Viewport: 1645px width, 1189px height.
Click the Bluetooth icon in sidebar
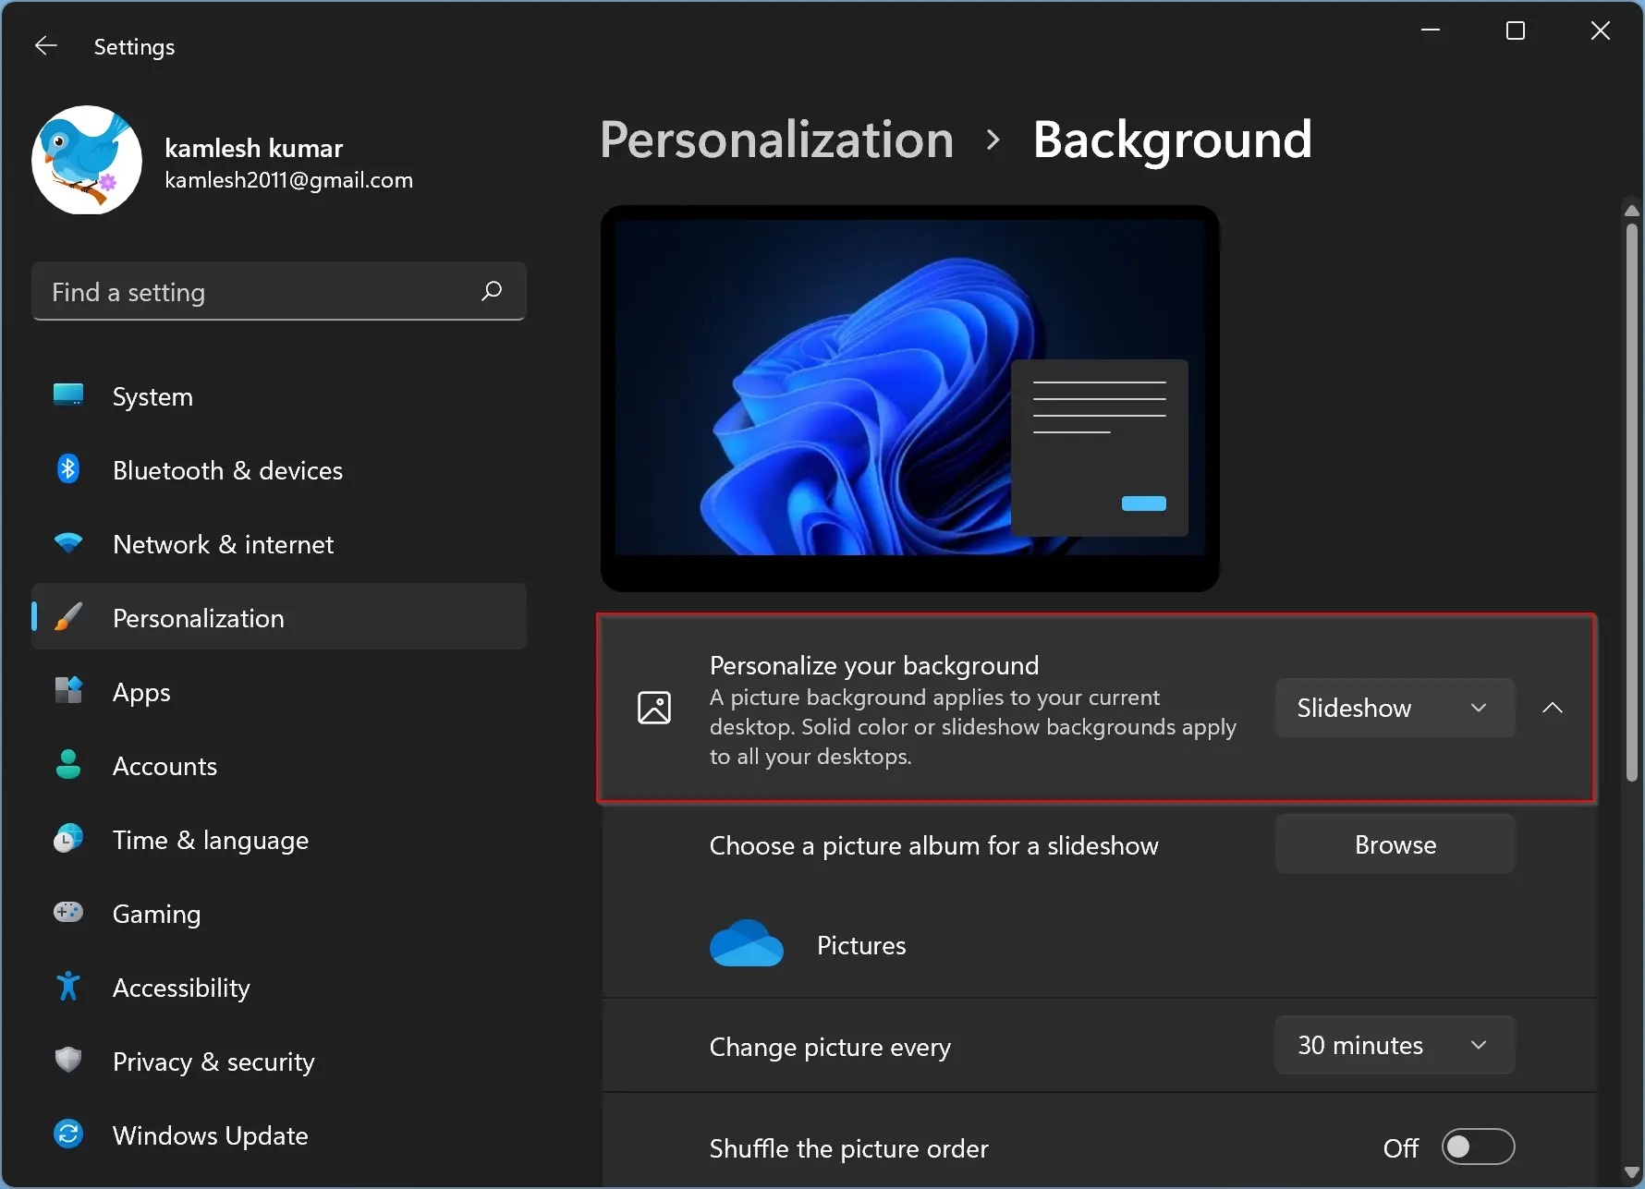pyautogui.click(x=68, y=469)
